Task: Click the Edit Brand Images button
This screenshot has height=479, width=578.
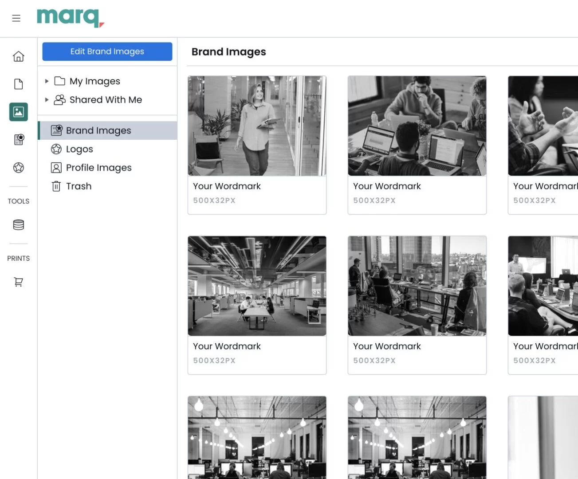Action: (107, 51)
